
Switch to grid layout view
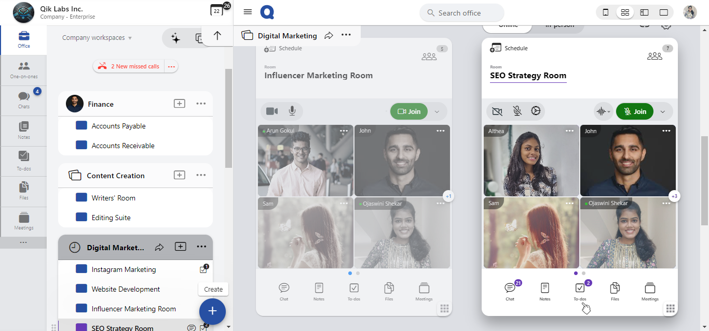625,12
